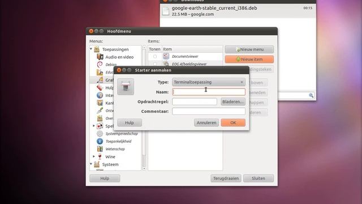
Task: Select the Hulpmiddelen menu icon
Action: [100, 87]
